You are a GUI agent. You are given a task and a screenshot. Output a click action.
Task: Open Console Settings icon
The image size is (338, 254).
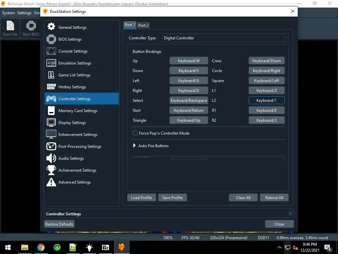(x=51, y=51)
